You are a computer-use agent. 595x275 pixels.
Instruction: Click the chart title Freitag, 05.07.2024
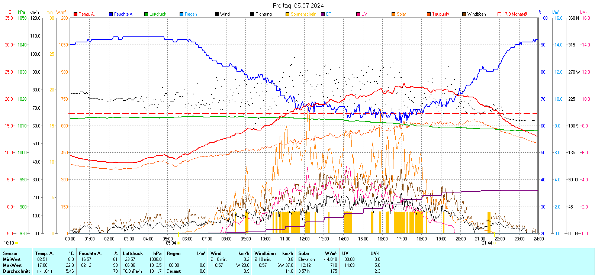pyautogui.click(x=298, y=6)
